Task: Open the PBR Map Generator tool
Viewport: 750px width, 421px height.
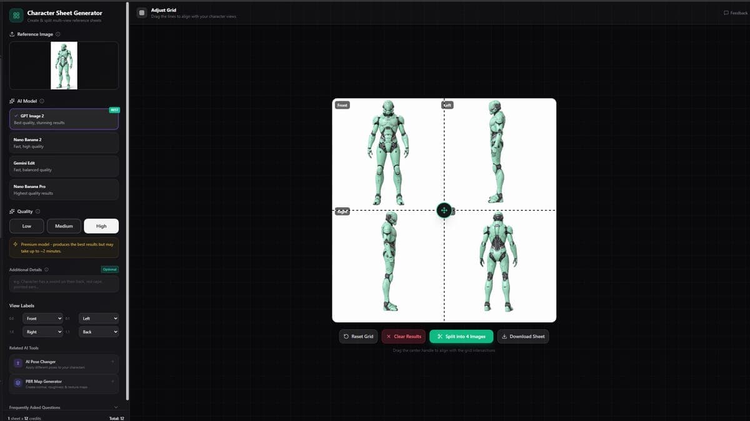Action: [64, 384]
